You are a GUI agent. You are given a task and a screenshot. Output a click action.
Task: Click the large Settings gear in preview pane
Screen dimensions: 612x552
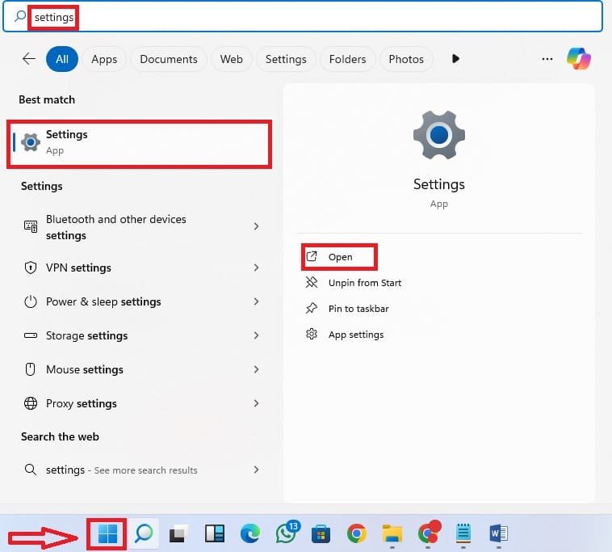(x=439, y=135)
